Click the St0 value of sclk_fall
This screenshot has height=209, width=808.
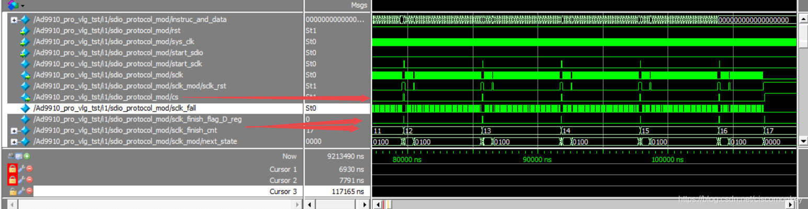coord(311,108)
